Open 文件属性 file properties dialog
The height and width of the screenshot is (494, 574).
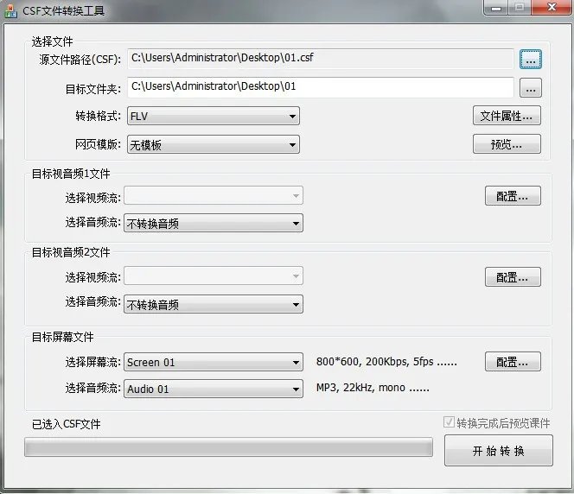click(x=507, y=116)
